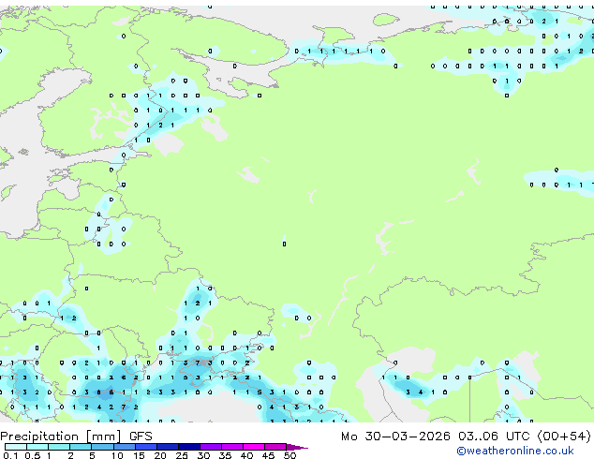This screenshot has height=459, width=594.
Task: Click the '0.5' legend scale label
Action: pyautogui.click(x=33, y=455)
